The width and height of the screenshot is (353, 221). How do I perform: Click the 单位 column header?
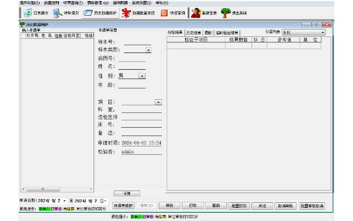coord(310,40)
